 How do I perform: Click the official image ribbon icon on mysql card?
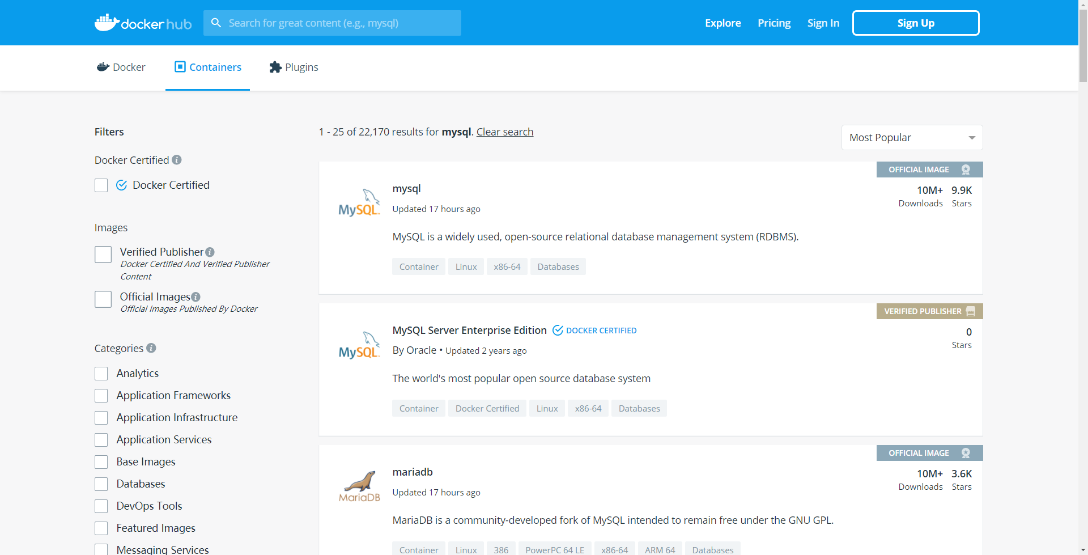[x=966, y=170]
